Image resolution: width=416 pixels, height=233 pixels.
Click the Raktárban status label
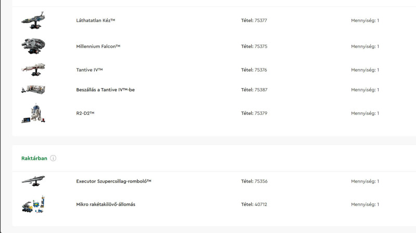34,158
